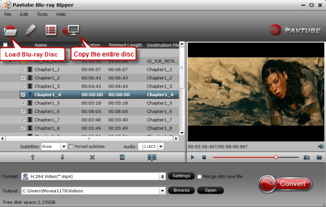Image resolution: width=326 pixels, height=207 pixels.
Task: Uncheck the Chapter1_5 checkbox
Action: pos(23,103)
